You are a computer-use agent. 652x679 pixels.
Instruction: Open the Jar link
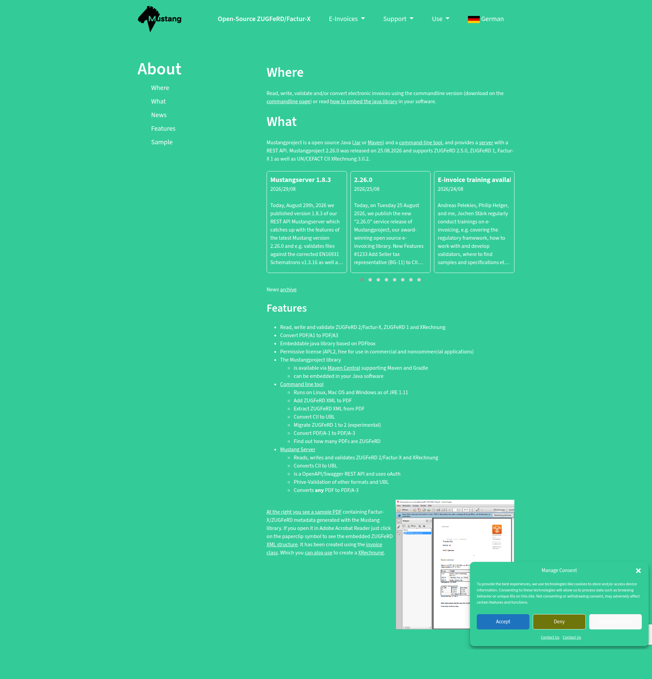357,142
